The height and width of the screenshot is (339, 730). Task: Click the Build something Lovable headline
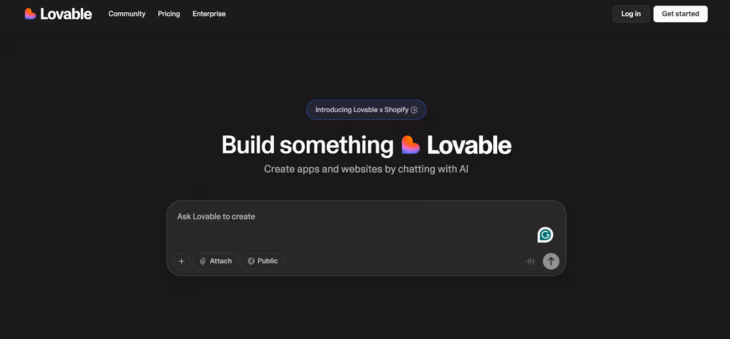click(366, 145)
